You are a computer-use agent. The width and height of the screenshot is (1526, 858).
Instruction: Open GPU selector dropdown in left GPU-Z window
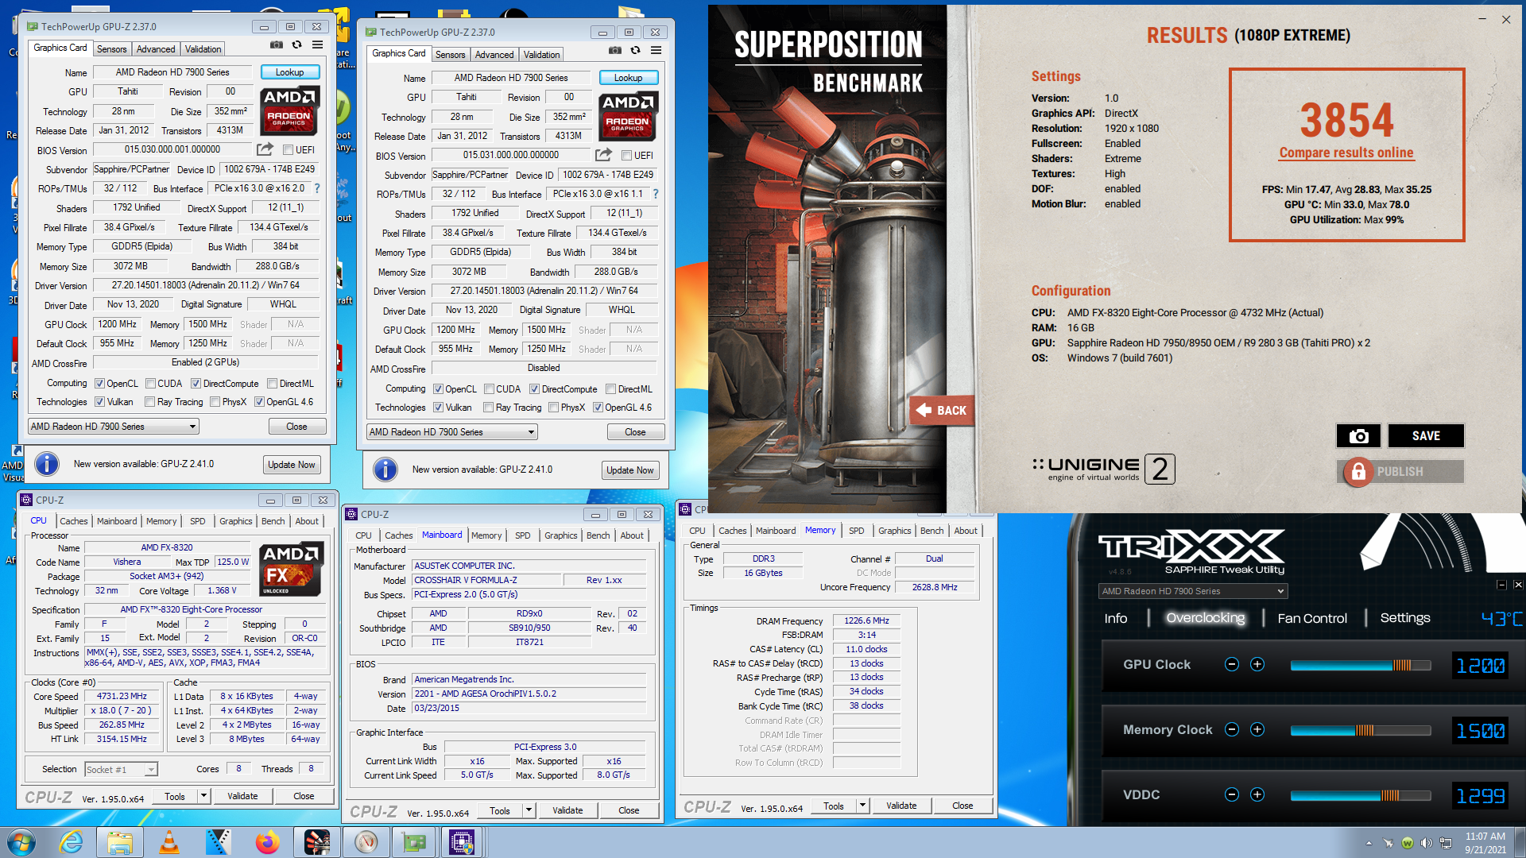113,427
